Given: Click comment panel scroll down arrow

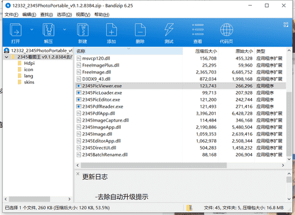Looking at the screenshot, I should [289, 199].
